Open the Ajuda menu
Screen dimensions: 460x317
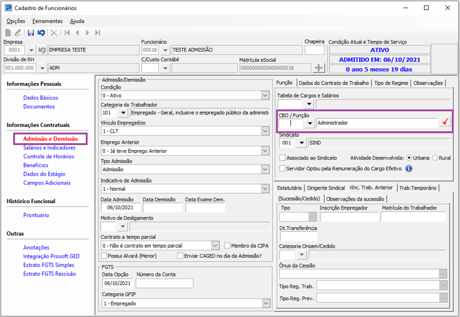pyautogui.click(x=77, y=21)
